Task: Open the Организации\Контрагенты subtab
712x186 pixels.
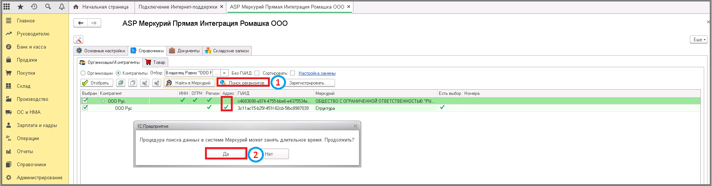Action: coord(110,62)
